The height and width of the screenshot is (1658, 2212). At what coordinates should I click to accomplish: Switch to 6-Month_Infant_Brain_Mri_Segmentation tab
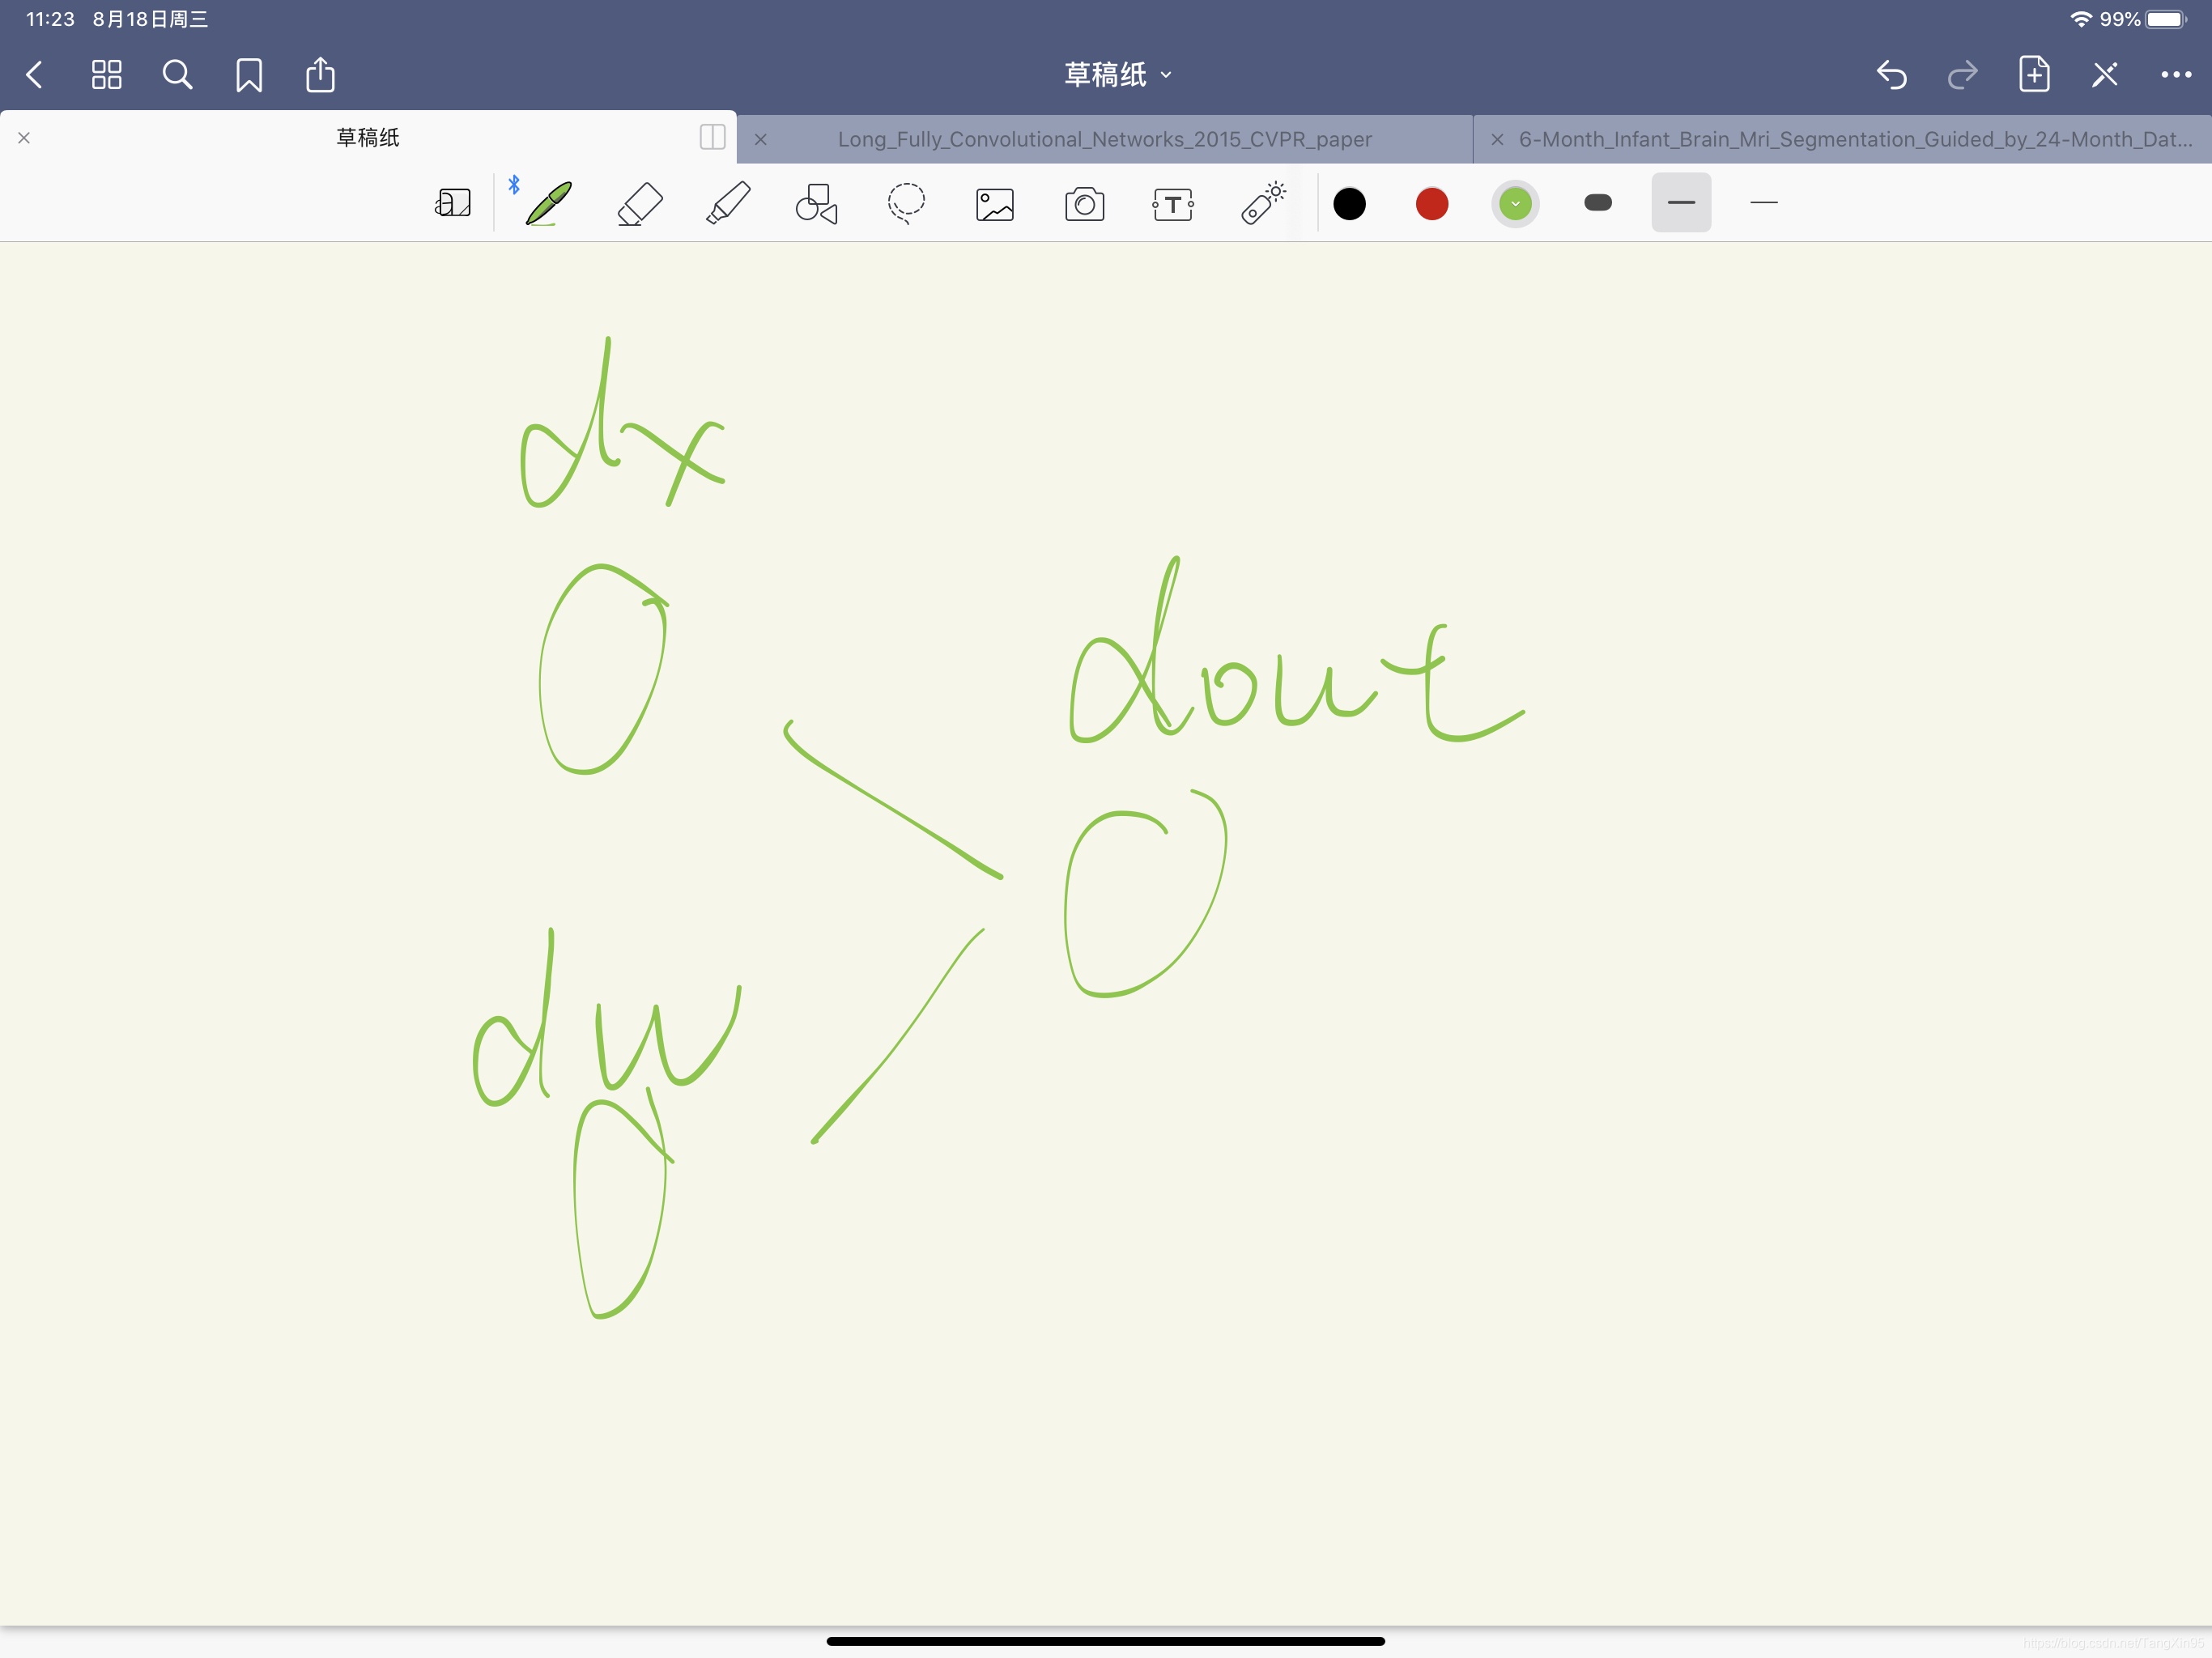point(1854,139)
